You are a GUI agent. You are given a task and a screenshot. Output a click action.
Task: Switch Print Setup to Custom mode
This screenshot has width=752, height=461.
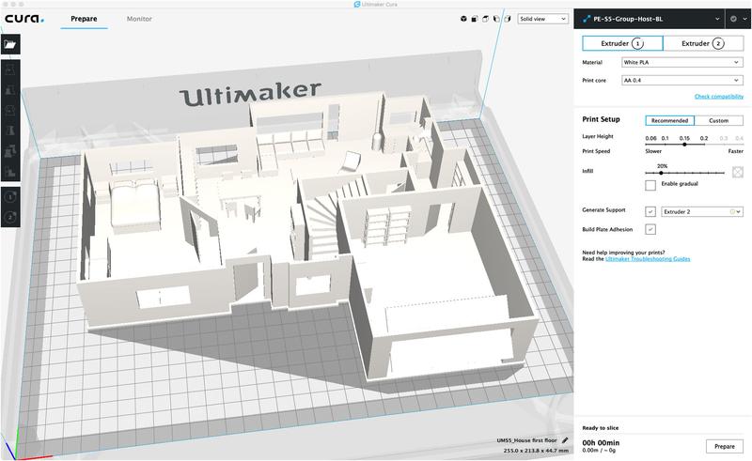(718, 120)
